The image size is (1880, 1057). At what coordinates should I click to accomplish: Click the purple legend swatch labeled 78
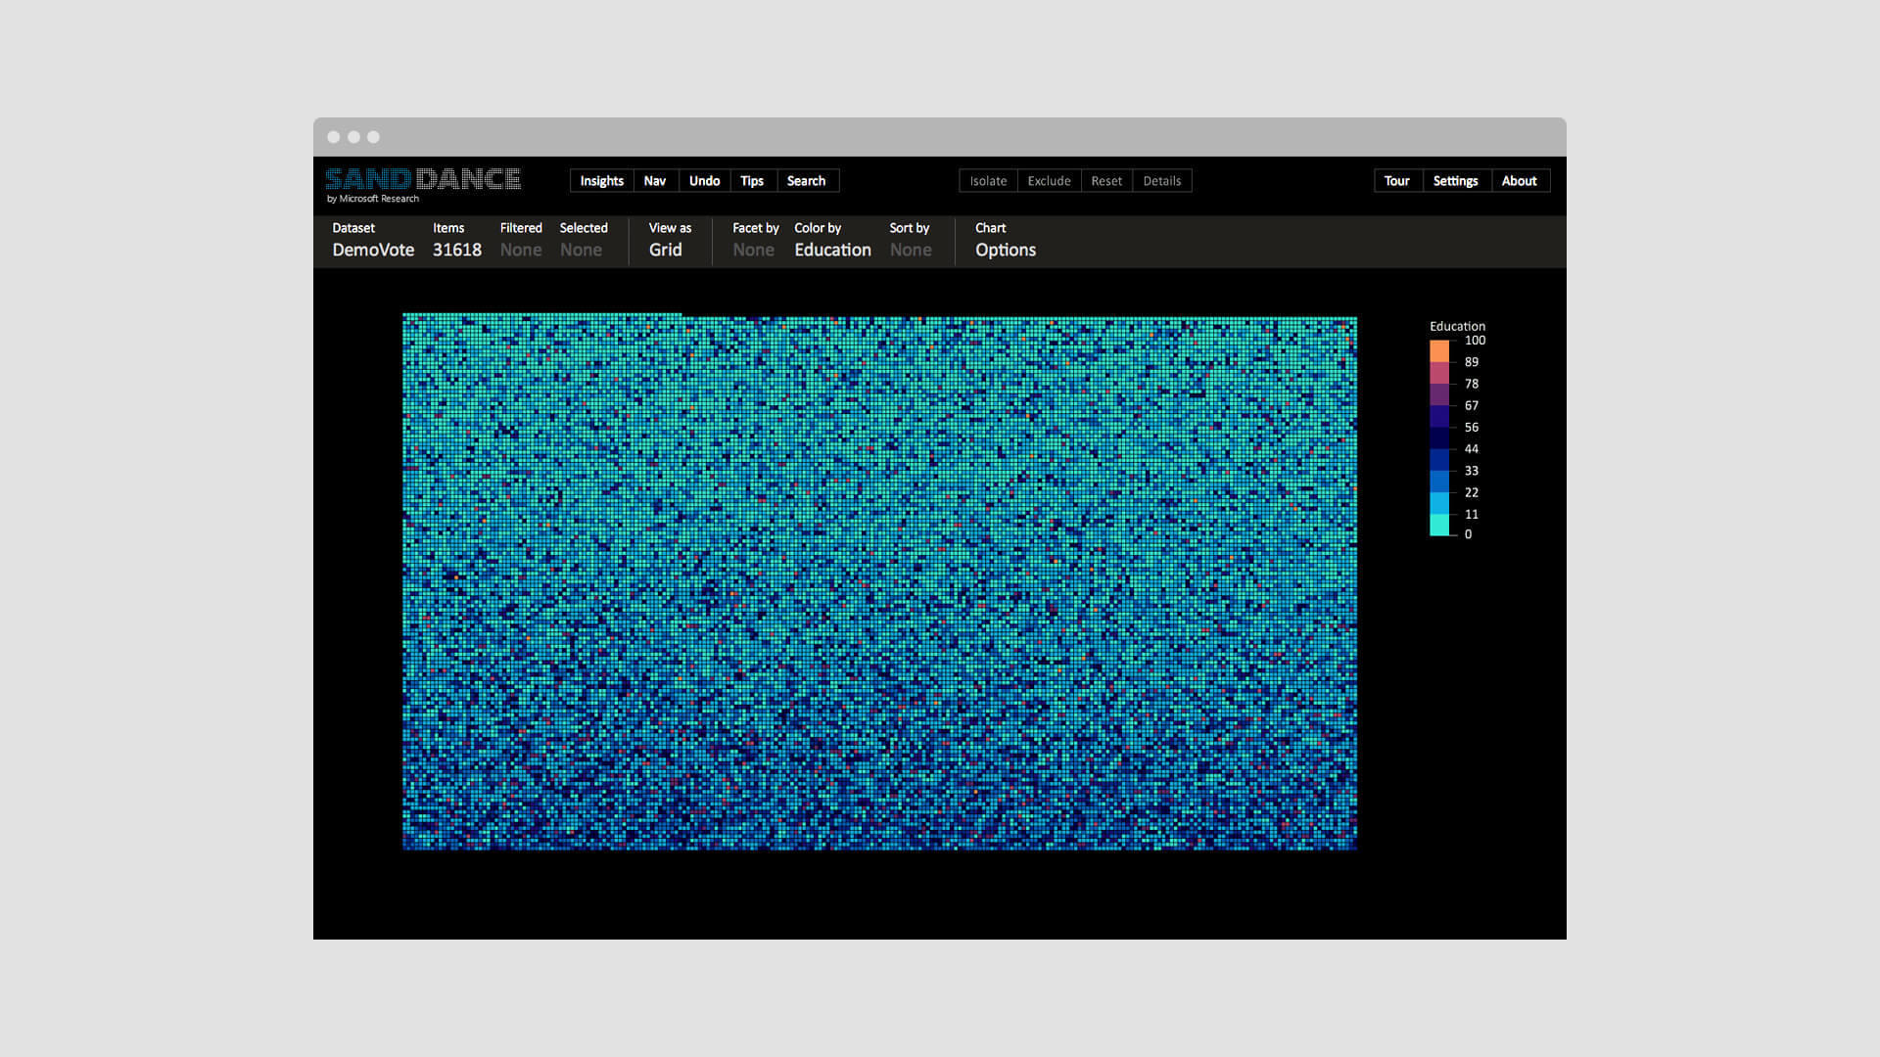click(x=1439, y=394)
